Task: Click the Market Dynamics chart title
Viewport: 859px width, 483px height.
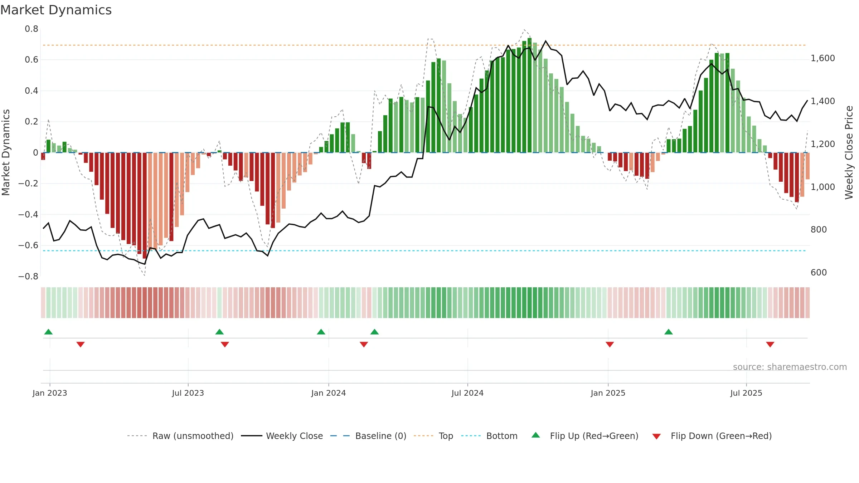Action: 56,10
